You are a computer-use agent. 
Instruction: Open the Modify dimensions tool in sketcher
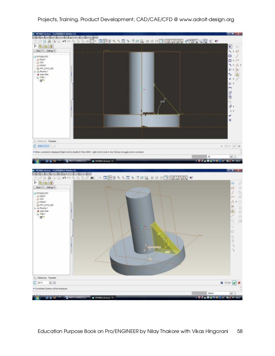click(x=230, y=92)
